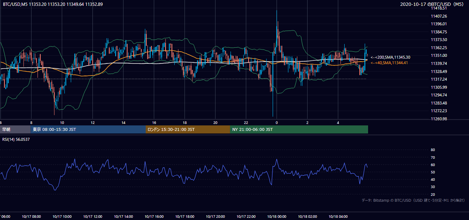
Task: Select the ロンドン 15:30-21:00 JST session bar
Action: (188, 129)
